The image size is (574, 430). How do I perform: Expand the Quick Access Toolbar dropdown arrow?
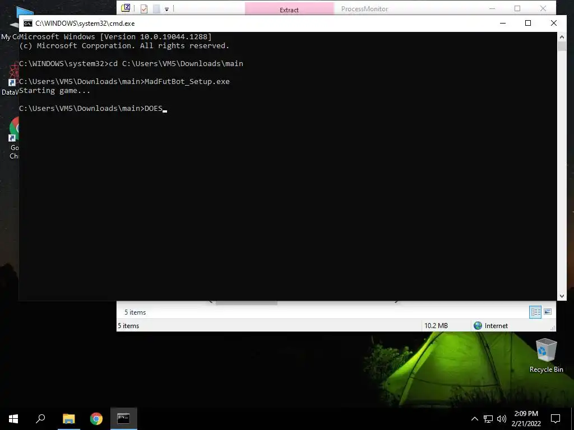pyautogui.click(x=166, y=9)
